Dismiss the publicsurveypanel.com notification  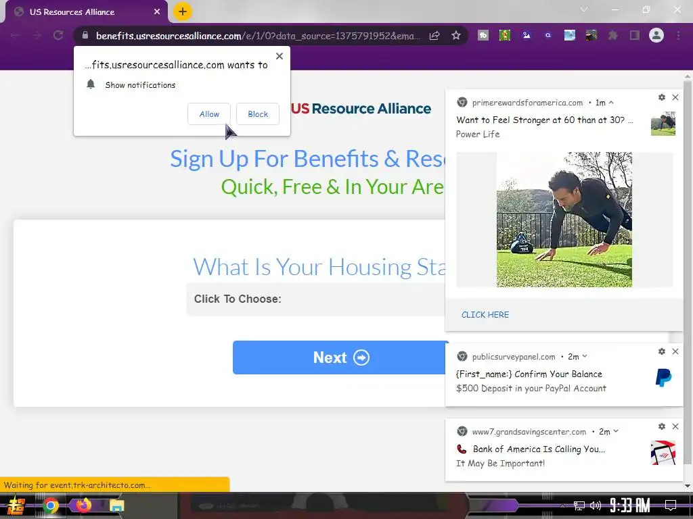coord(675,351)
